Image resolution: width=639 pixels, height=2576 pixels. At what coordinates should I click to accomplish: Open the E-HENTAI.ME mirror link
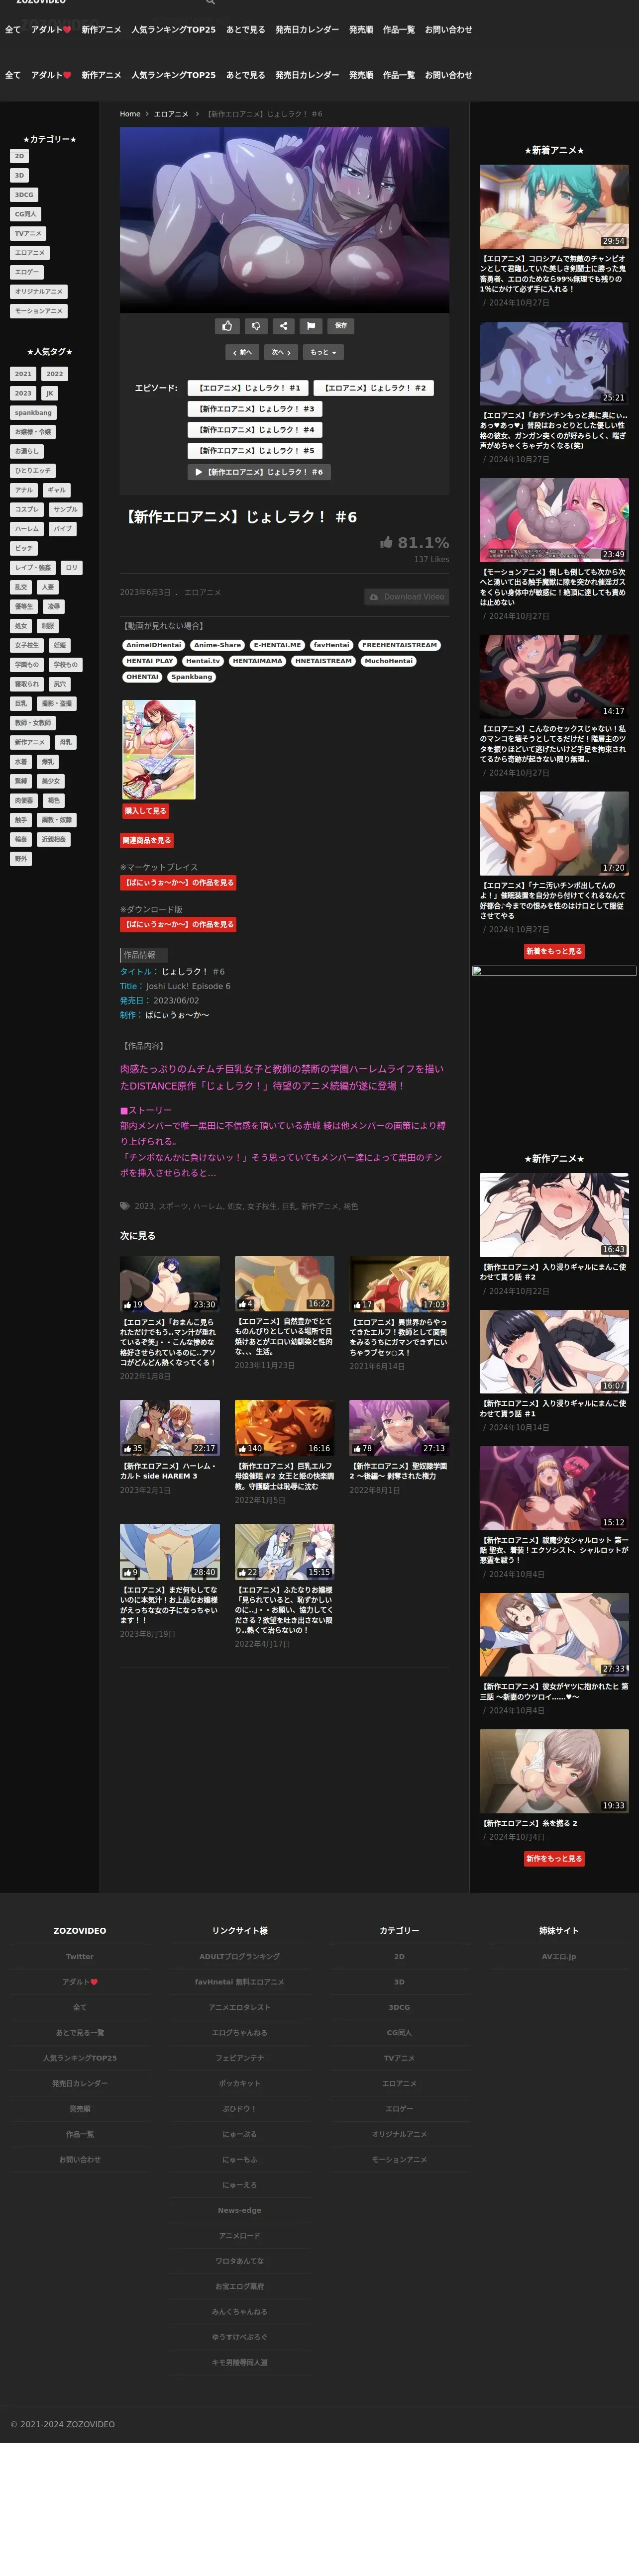278,645
